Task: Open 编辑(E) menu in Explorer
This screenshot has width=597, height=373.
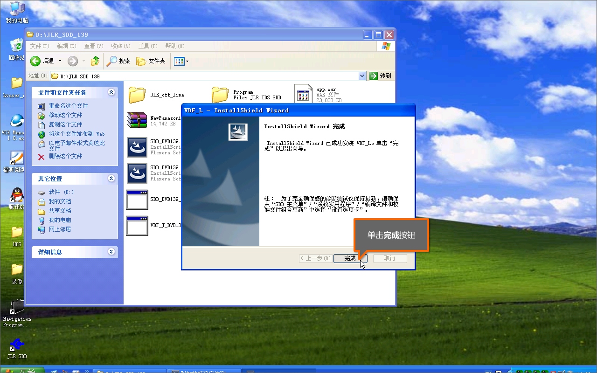Action: 67,46
